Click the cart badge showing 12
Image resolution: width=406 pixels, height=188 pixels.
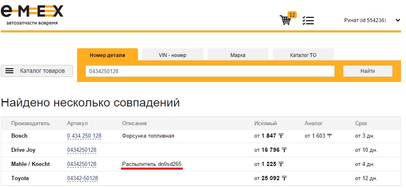click(292, 15)
